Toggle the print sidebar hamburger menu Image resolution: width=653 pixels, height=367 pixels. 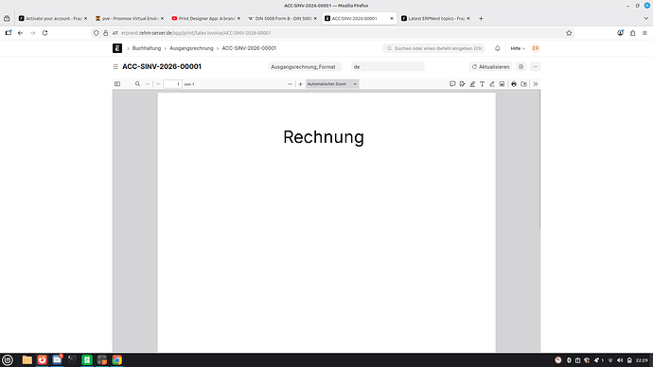coord(115,66)
